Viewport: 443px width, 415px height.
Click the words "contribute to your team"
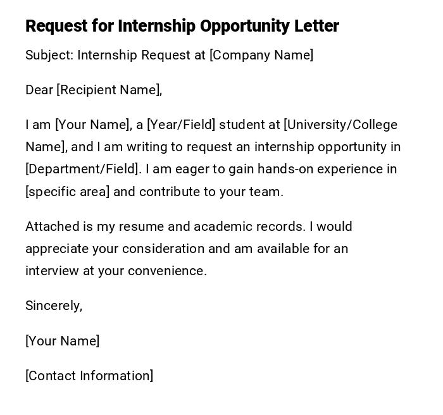[209, 192]
